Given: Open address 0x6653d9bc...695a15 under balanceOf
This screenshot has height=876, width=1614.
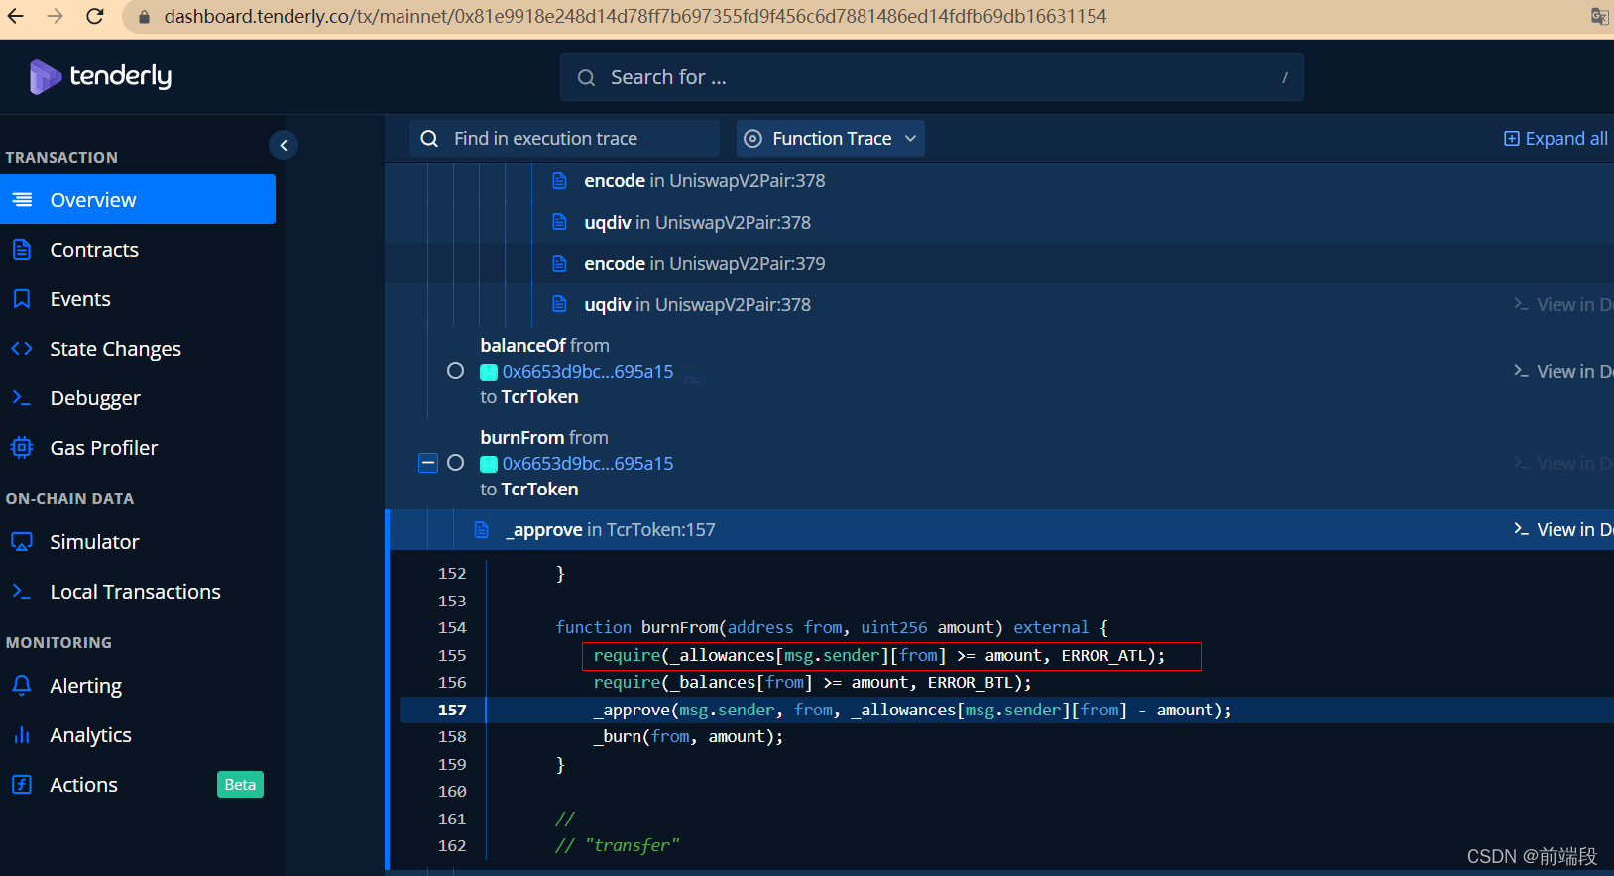Looking at the screenshot, I should click(x=587, y=371).
